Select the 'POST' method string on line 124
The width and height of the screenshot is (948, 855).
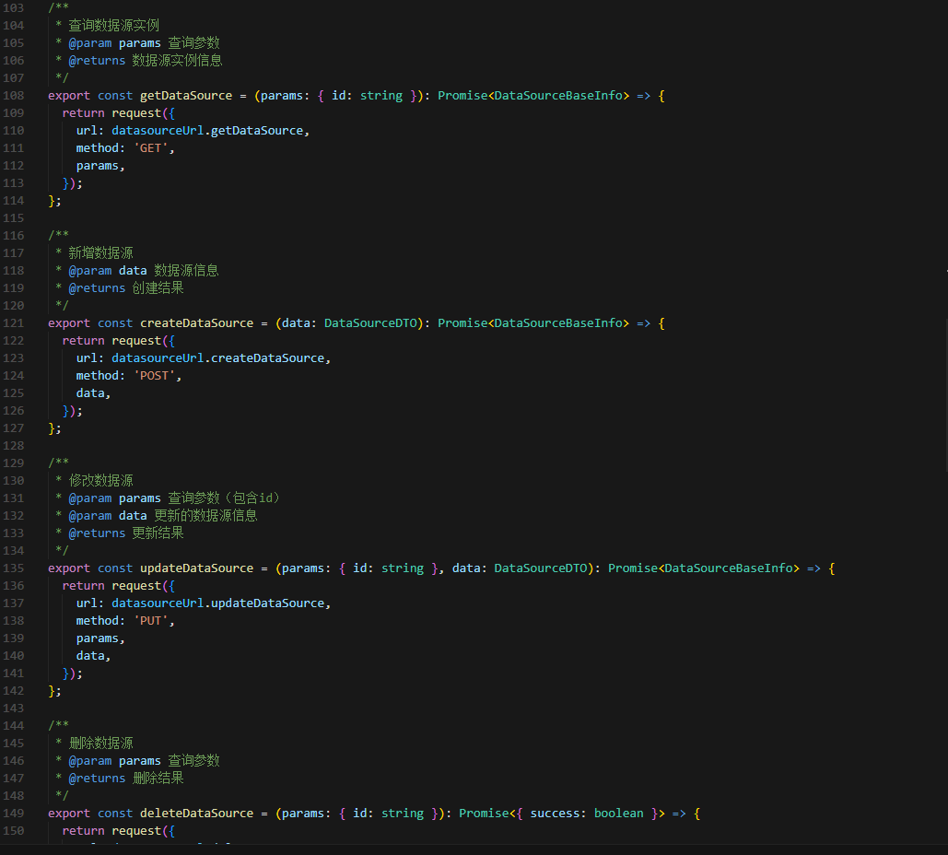(154, 375)
